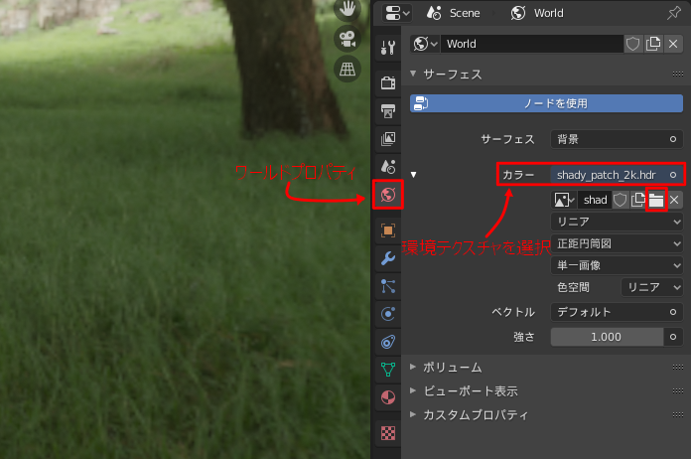Viewport: 691px width, 459px height.
Task: Open the properties editor type dropdown
Action: [397, 13]
